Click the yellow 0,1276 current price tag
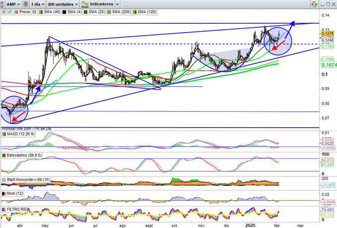337x228 pixels. point(328,34)
